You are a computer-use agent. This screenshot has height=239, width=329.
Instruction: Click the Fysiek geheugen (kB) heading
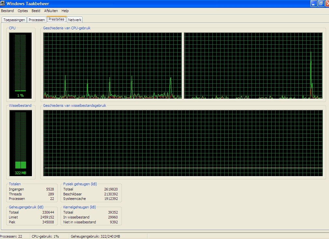click(80, 184)
